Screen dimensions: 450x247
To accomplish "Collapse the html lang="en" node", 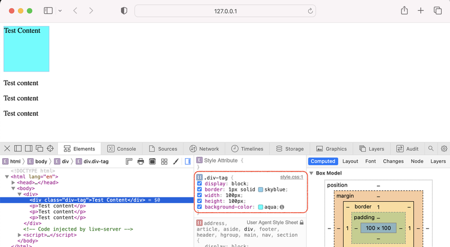I will [7, 177].
